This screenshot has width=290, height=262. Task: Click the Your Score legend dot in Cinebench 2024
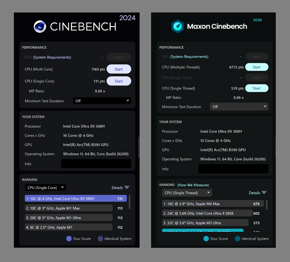[69, 238]
